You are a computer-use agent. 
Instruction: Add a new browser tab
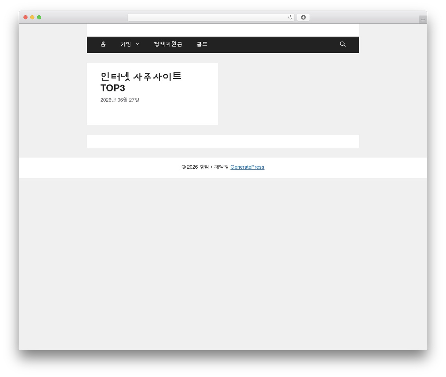[423, 20]
